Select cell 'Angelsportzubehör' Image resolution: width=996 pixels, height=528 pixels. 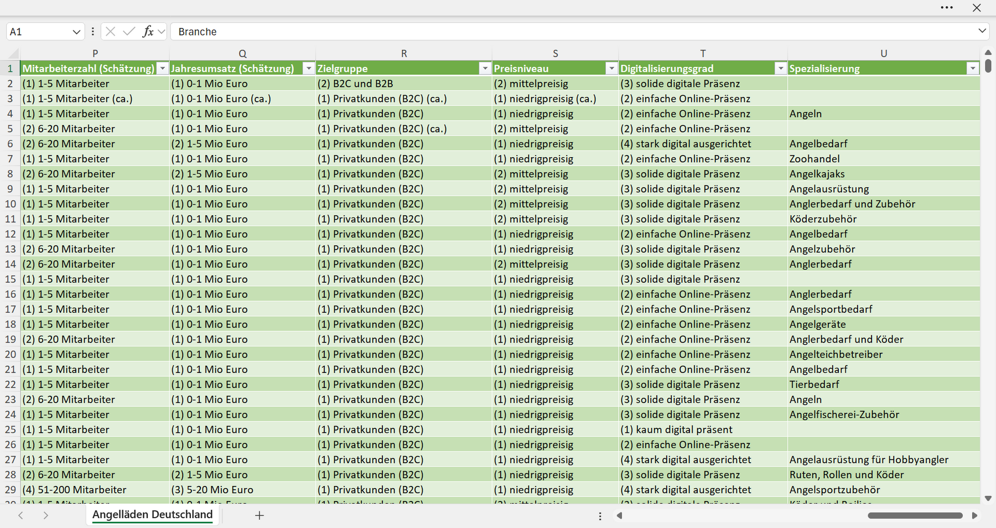(x=884, y=490)
